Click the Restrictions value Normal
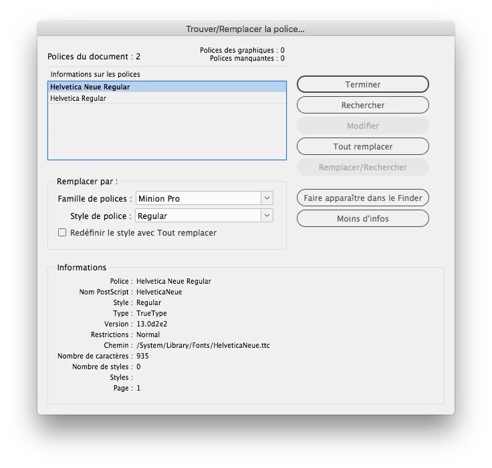 pos(148,334)
